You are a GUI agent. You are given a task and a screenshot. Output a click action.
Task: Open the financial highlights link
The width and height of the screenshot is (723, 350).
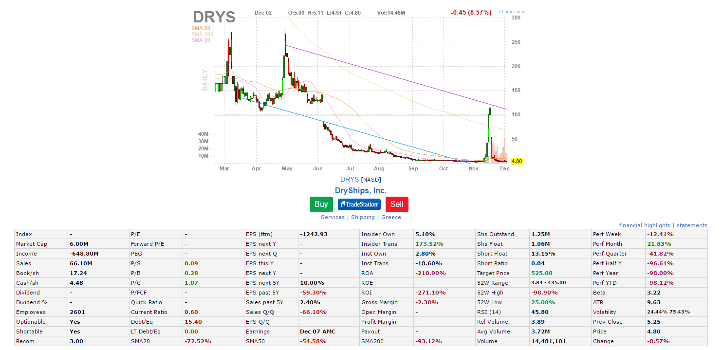point(645,225)
